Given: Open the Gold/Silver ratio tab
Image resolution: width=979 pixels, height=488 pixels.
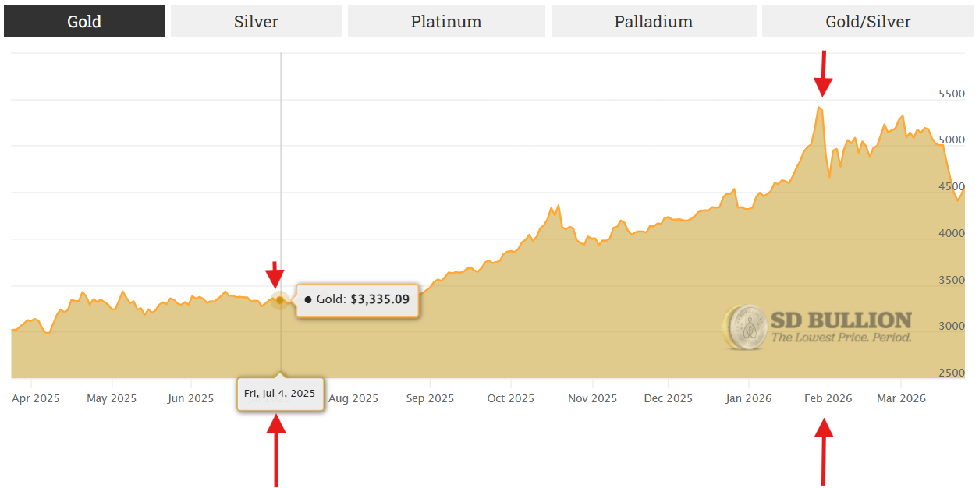Looking at the screenshot, I should point(868,22).
